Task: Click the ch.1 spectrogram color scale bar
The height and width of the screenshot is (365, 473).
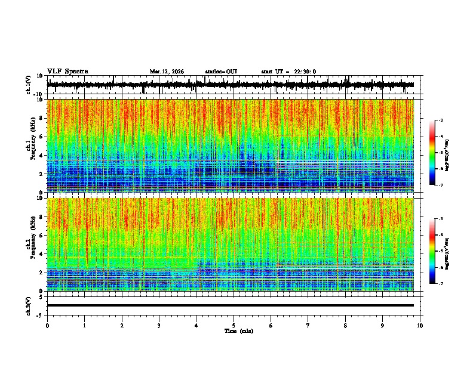Action: point(432,153)
